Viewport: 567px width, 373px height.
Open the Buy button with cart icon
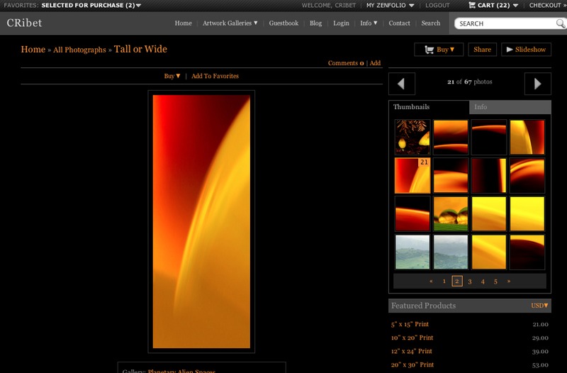point(439,50)
